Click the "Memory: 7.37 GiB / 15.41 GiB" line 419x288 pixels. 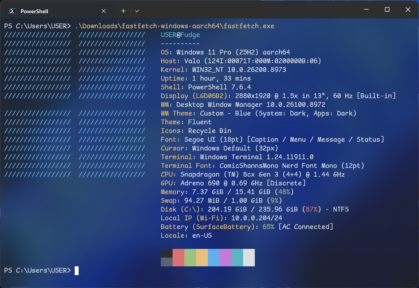tap(227, 192)
